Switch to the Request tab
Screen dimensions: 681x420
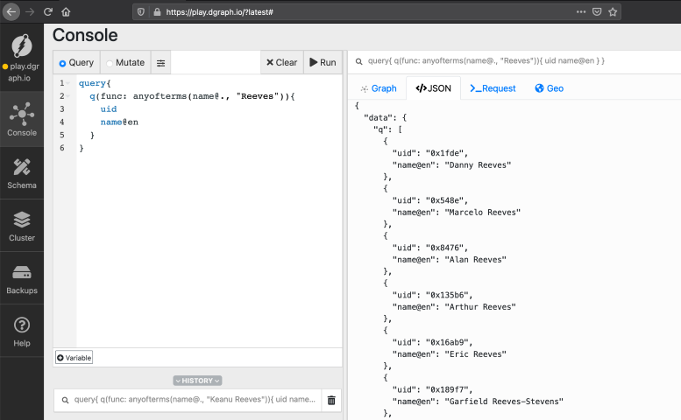click(x=493, y=88)
